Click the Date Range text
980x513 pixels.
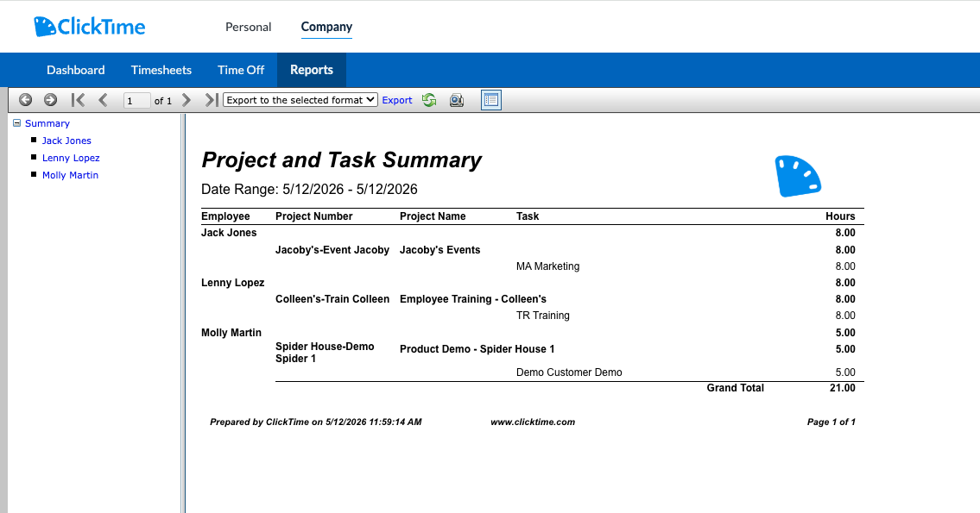click(x=309, y=189)
